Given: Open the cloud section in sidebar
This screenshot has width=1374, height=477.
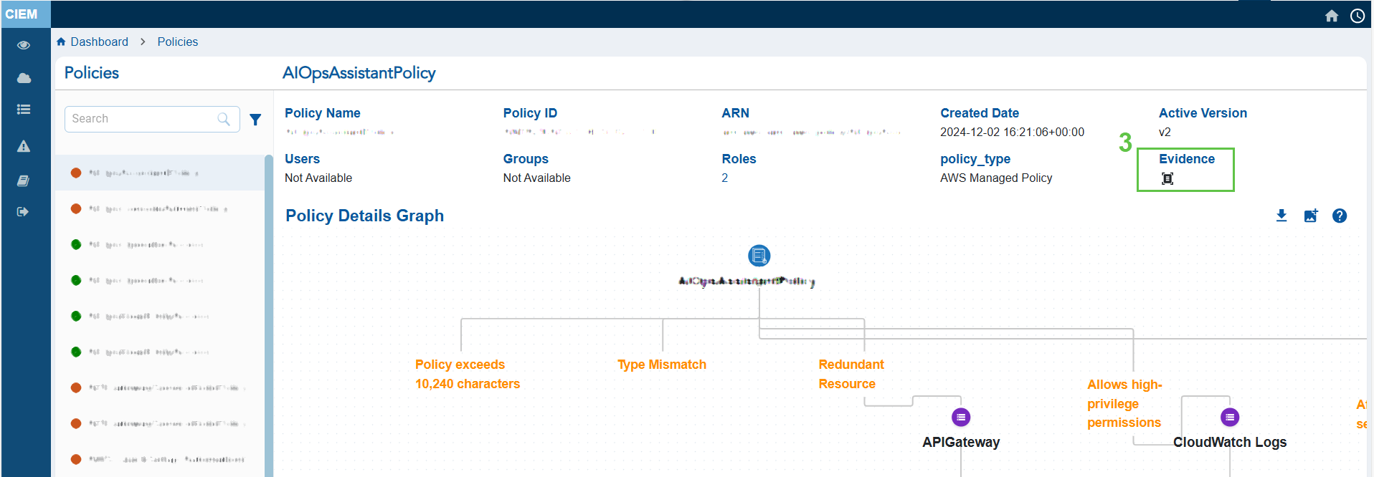Looking at the screenshot, I should 24,78.
